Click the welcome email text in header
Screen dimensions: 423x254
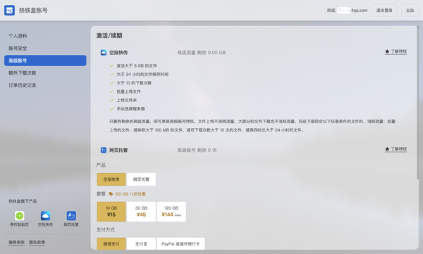click(347, 11)
